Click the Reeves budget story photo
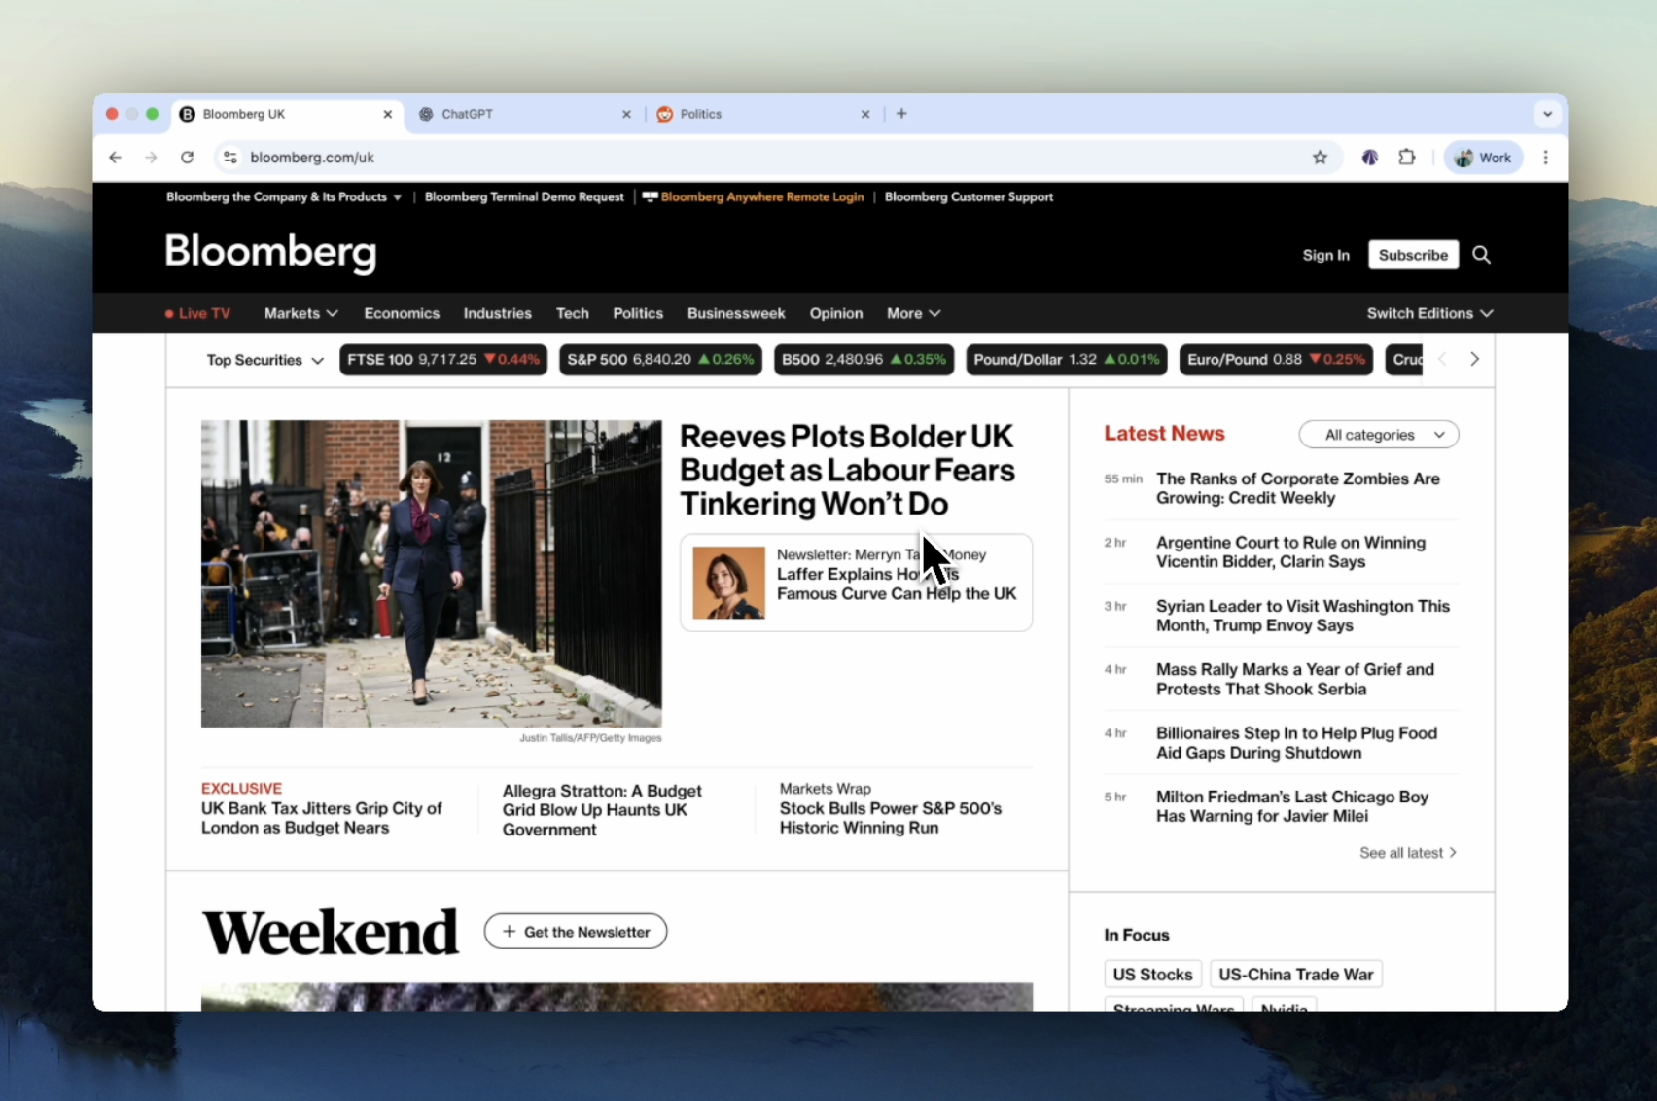 (x=431, y=573)
